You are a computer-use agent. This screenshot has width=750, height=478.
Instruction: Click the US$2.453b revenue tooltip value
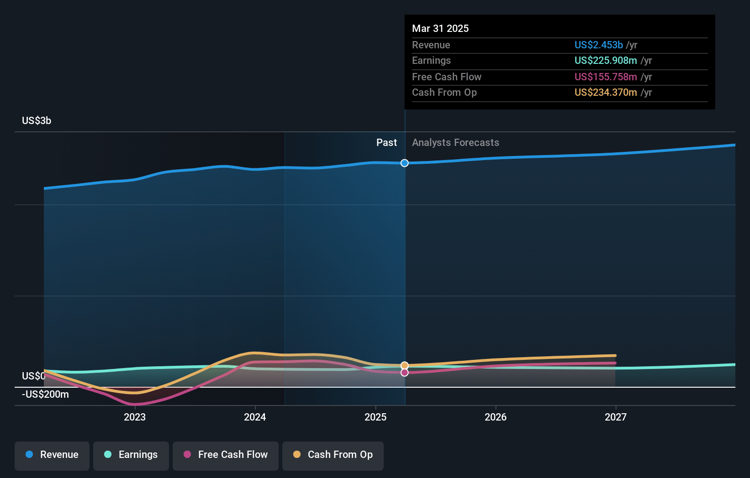pos(599,45)
